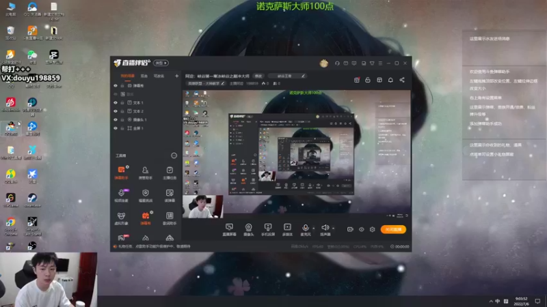Open the layout grid icon beside the bell
Screen dimensions: 547x307
point(379,80)
